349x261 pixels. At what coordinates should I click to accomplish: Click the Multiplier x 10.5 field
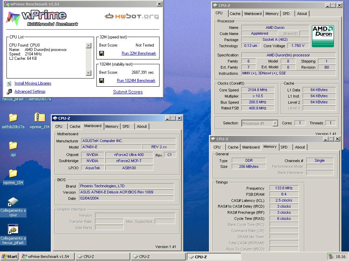[258, 96]
